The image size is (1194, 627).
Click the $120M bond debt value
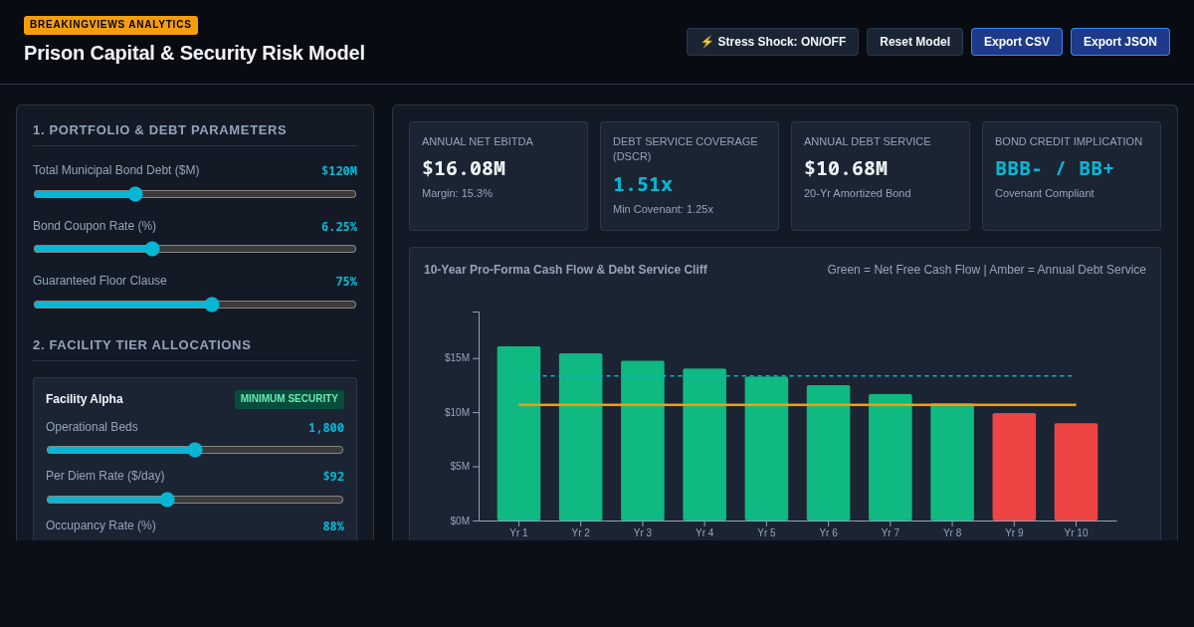coord(339,171)
